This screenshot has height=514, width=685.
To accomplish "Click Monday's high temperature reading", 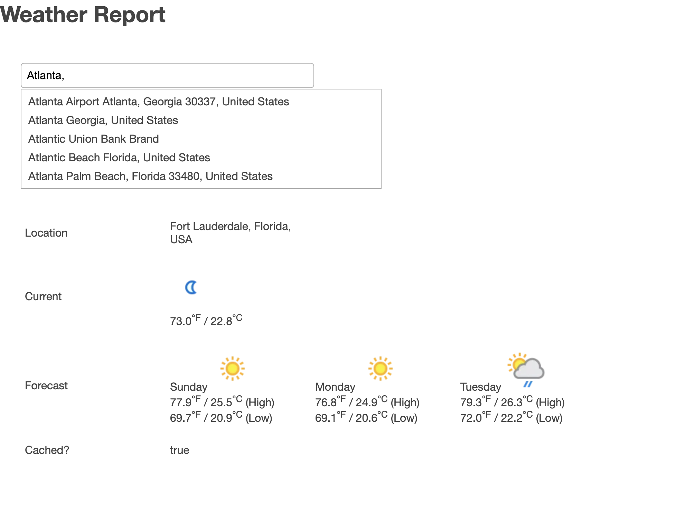I will click(367, 402).
